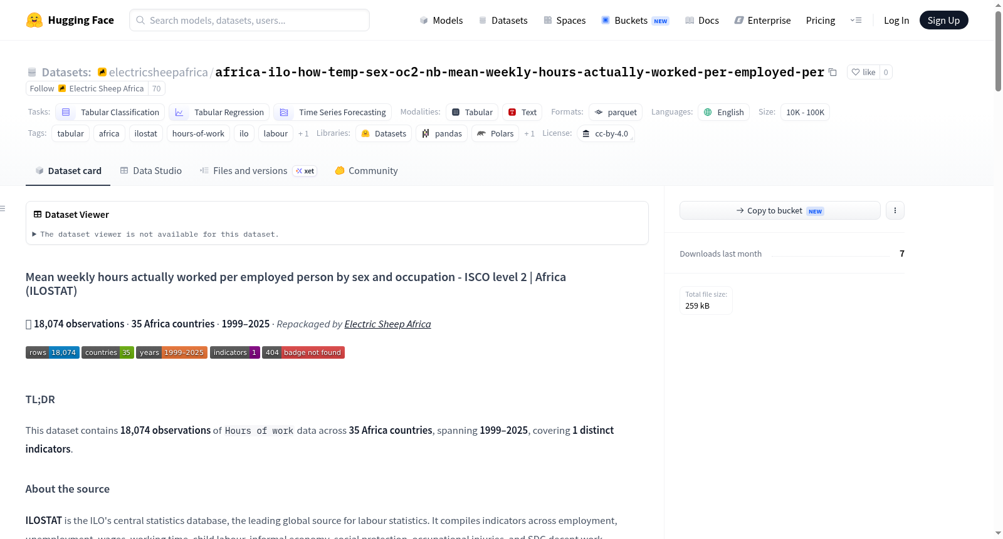Click the africa tag
Screen dimensions: 1003x539
(x=109, y=133)
